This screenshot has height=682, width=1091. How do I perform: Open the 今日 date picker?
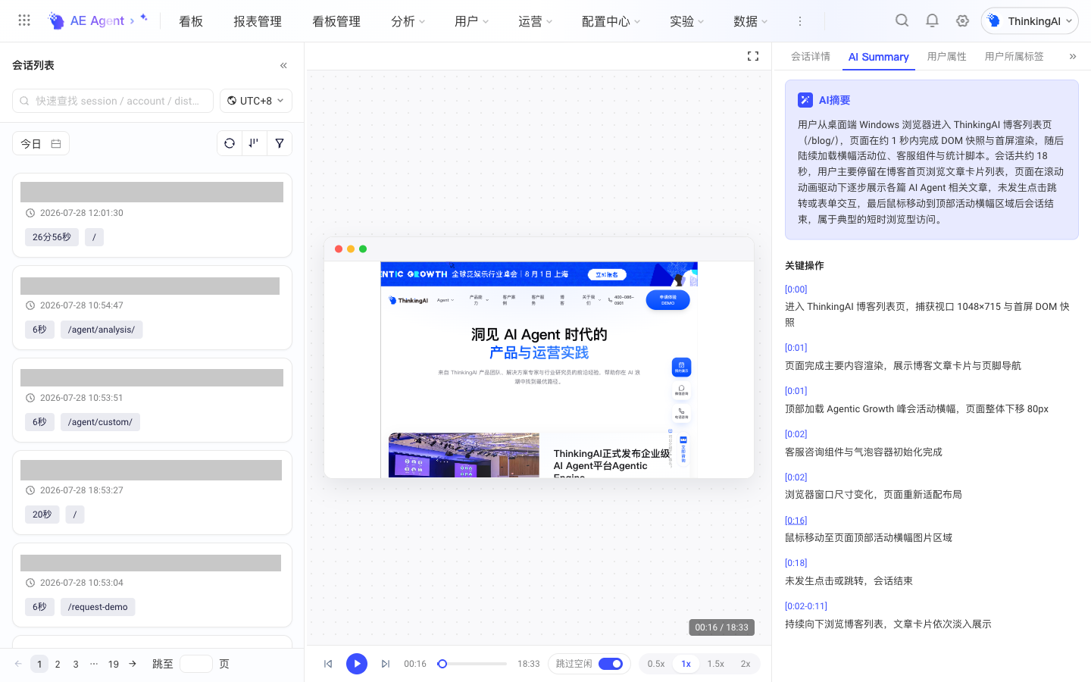[x=41, y=144]
